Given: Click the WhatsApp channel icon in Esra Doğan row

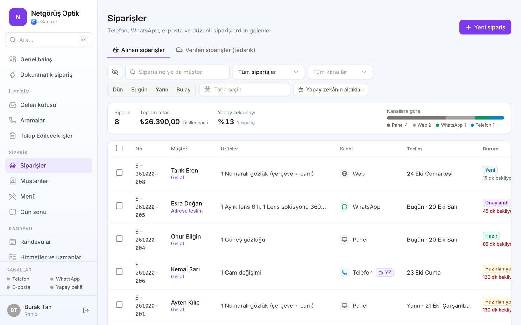Looking at the screenshot, I should [x=345, y=207].
